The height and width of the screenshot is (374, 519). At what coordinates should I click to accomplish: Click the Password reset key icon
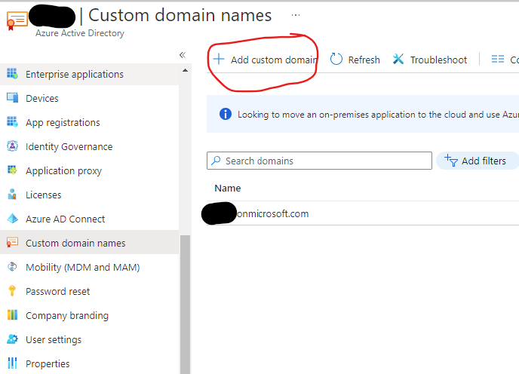point(12,290)
